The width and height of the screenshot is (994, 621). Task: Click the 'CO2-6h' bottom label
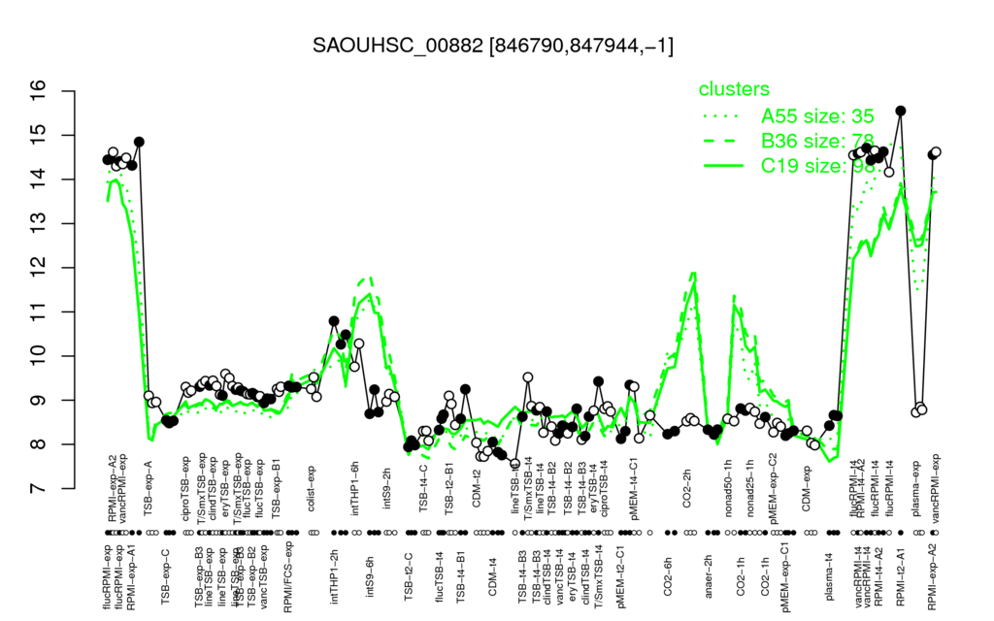click(668, 576)
